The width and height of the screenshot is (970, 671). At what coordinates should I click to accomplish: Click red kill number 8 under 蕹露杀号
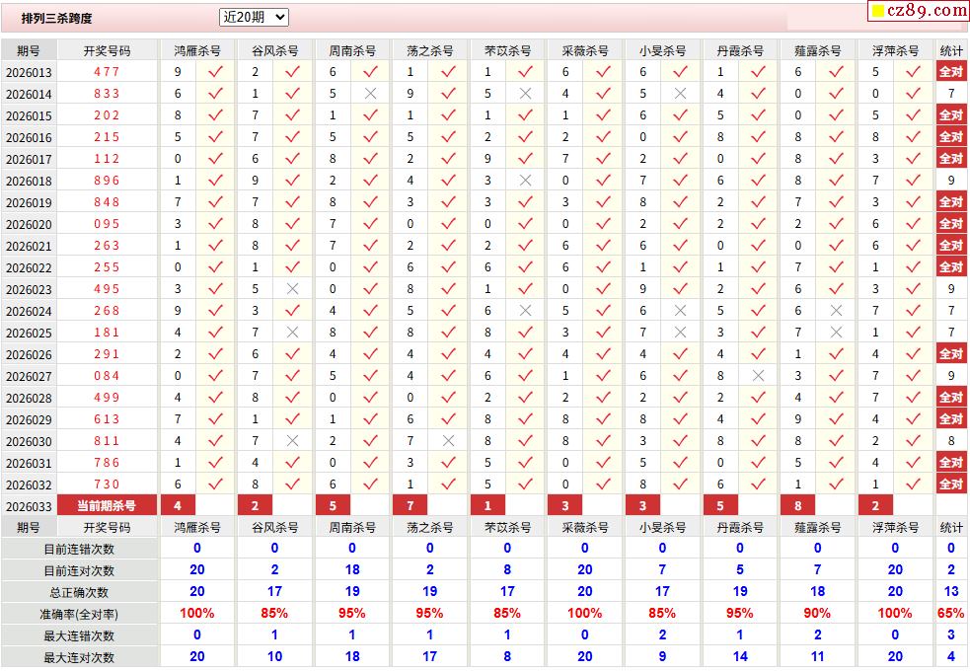click(798, 506)
